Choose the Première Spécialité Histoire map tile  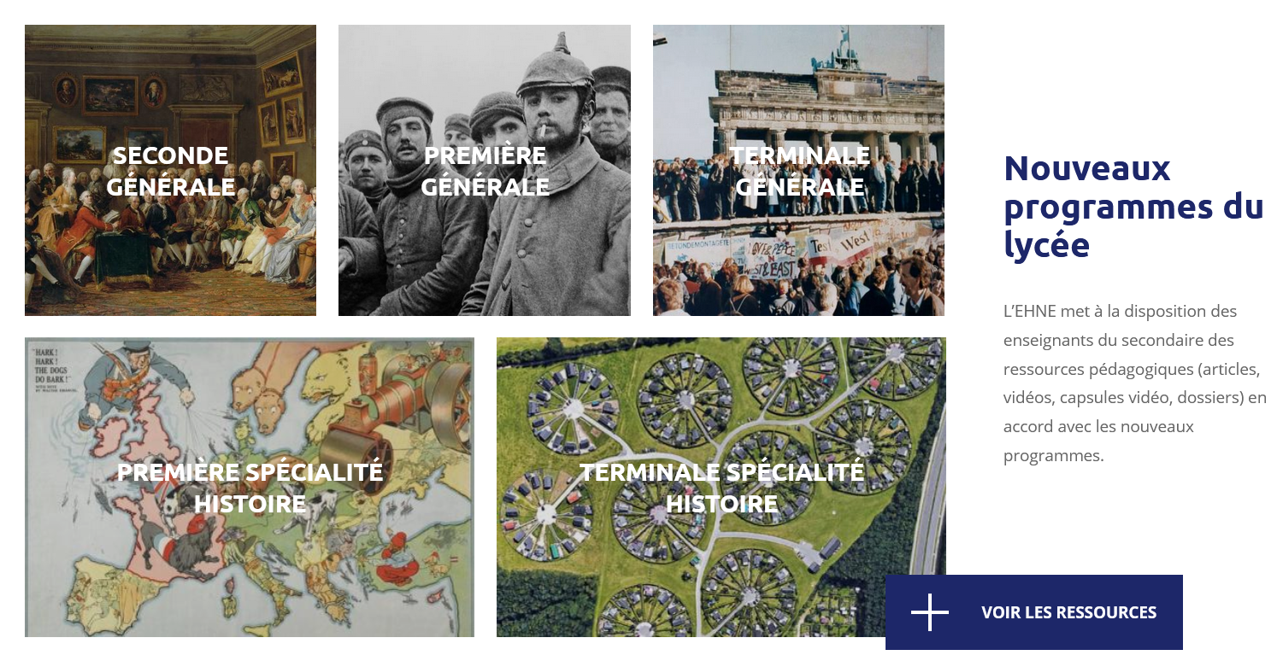tap(250, 487)
